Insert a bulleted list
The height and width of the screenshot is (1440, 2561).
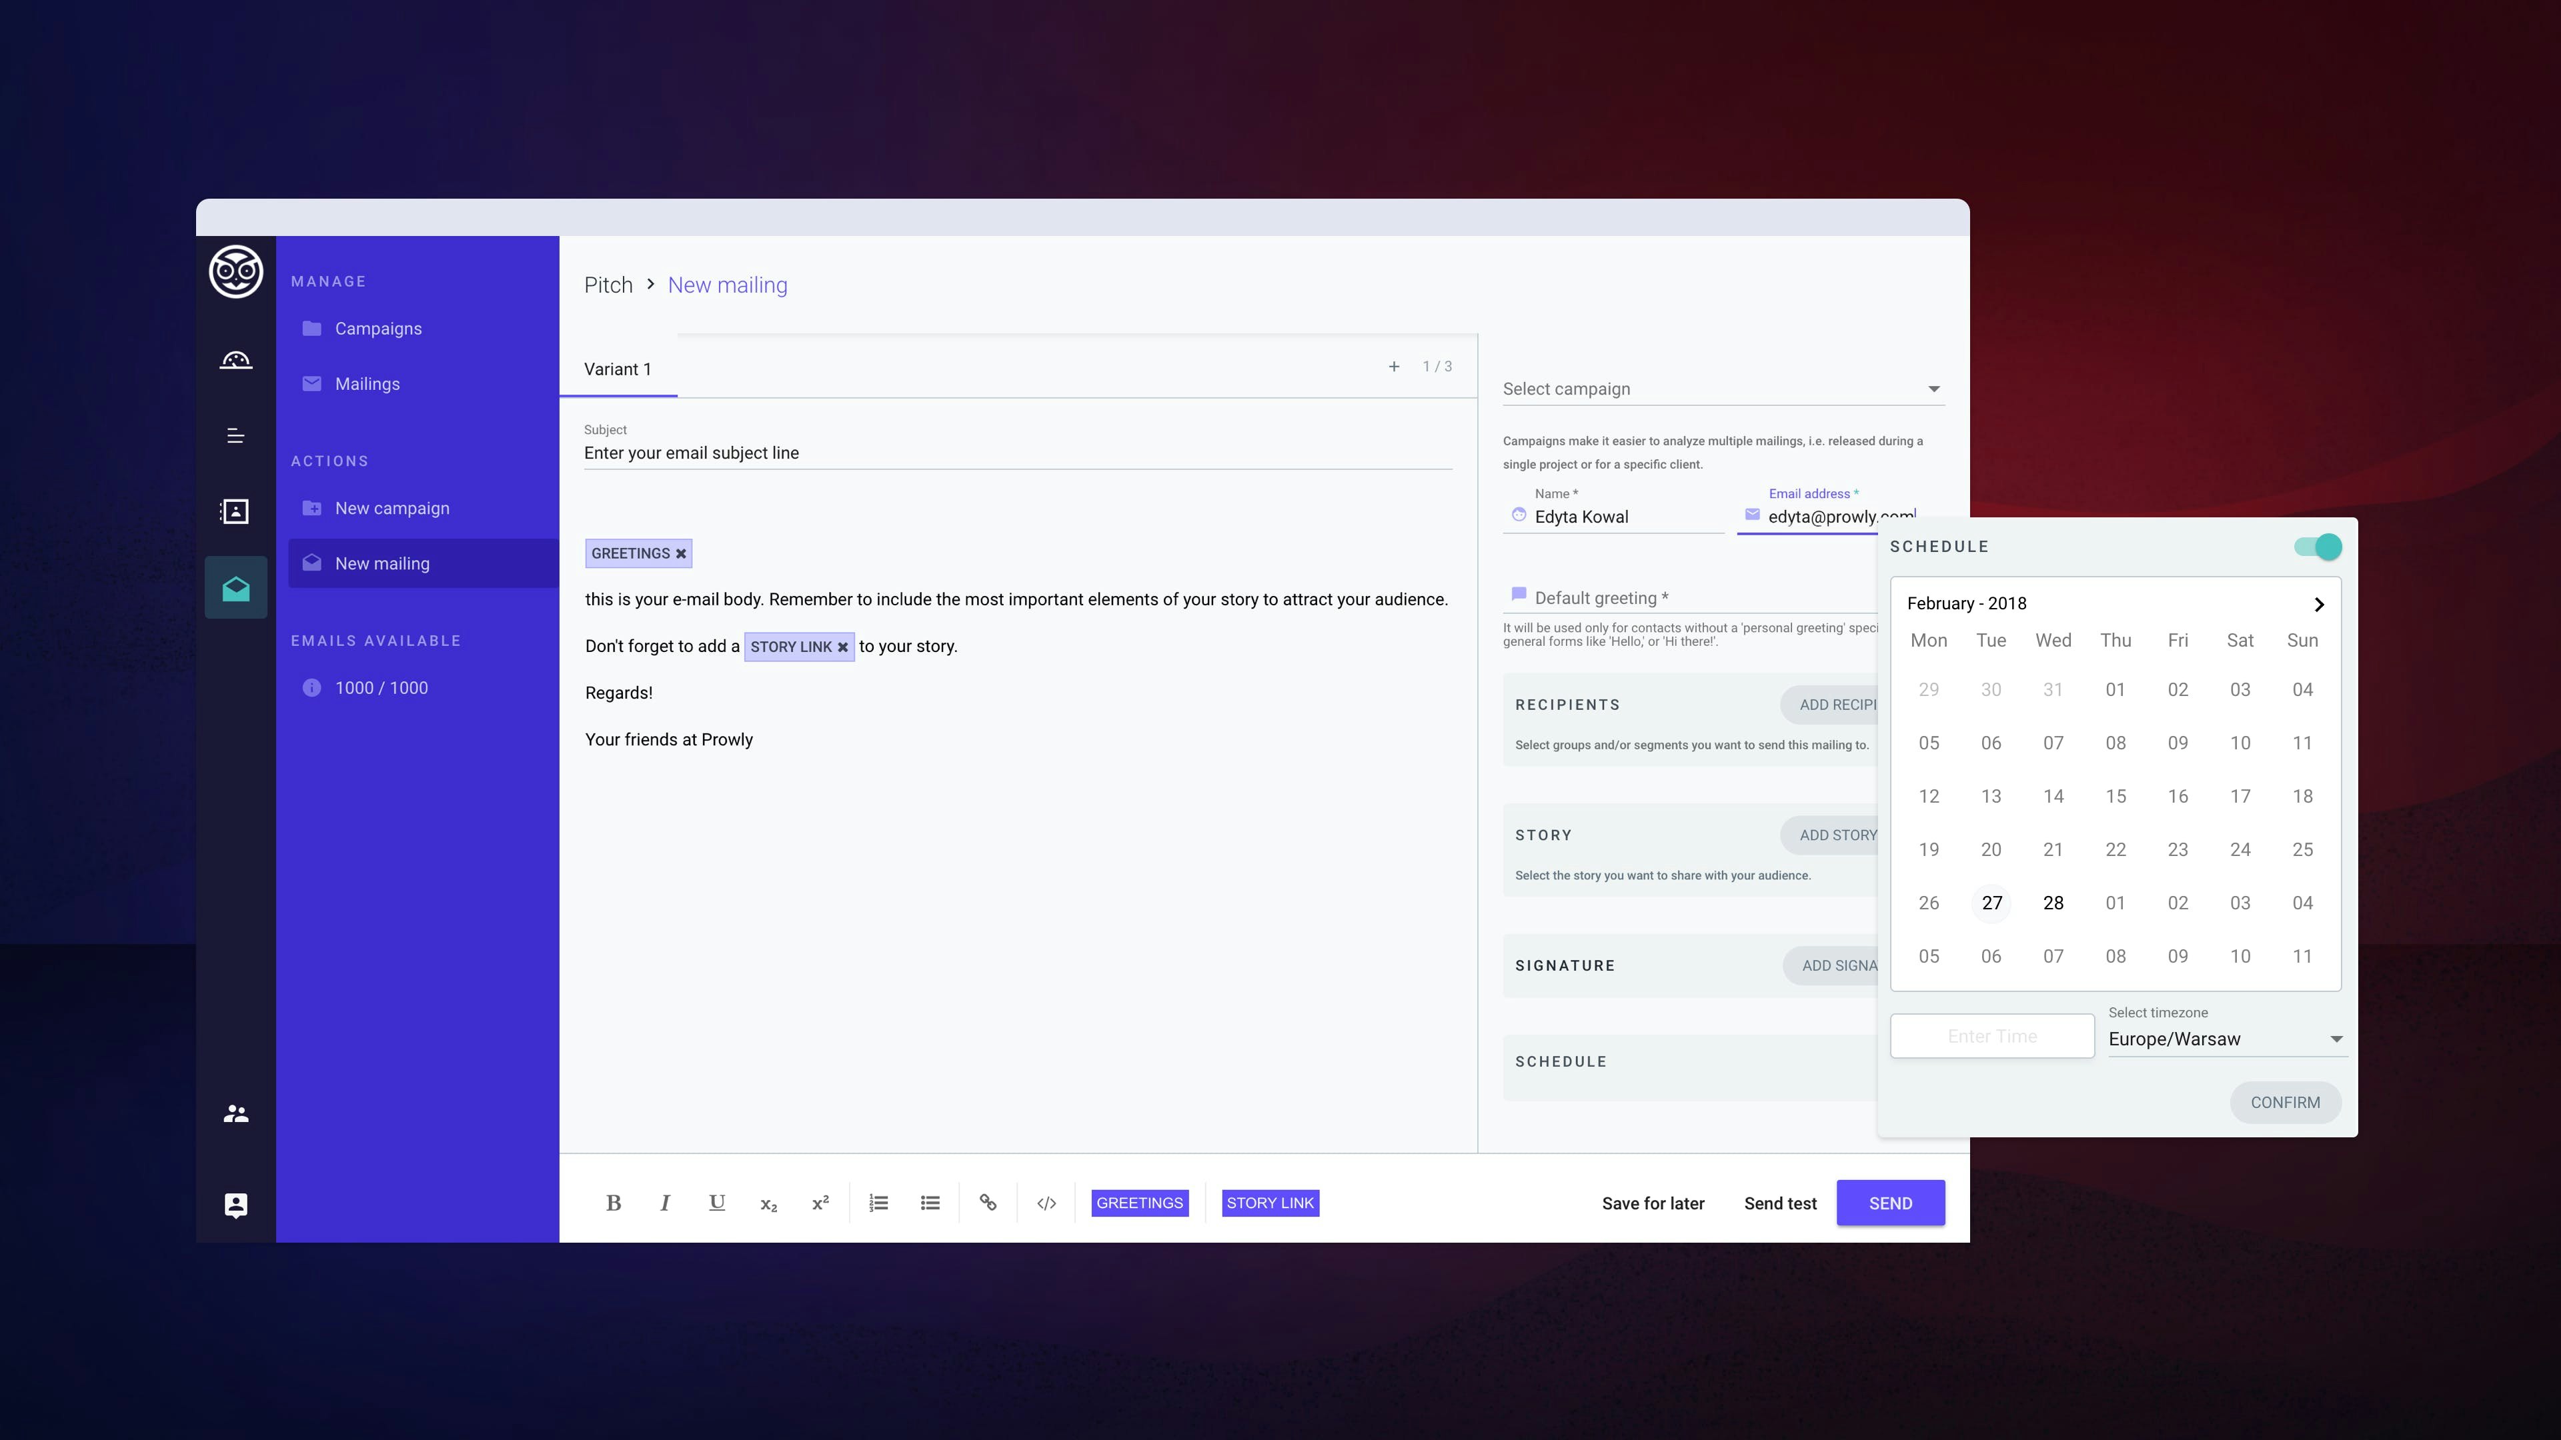click(x=930, y=1203)
